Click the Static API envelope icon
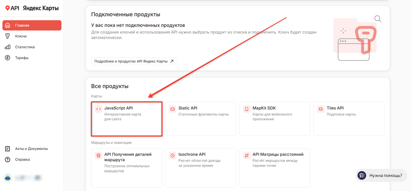This screenshot has width=411, height=191. 173,109
